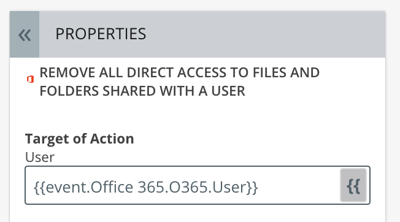Click the Remove All Direct Access action title
The height and width of the screenshot is (222, 400).
tap(179, 82)
